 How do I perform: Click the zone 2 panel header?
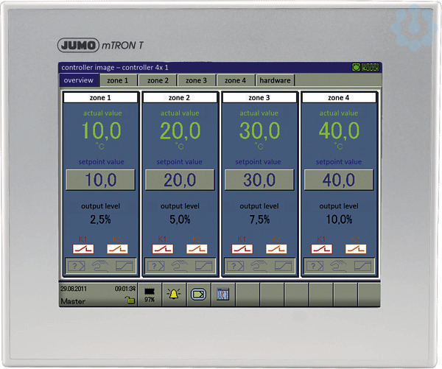(180, 97)
